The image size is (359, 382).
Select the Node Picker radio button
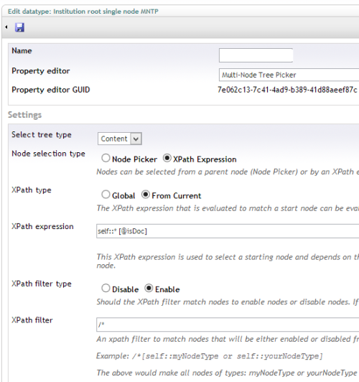[106, 159]
